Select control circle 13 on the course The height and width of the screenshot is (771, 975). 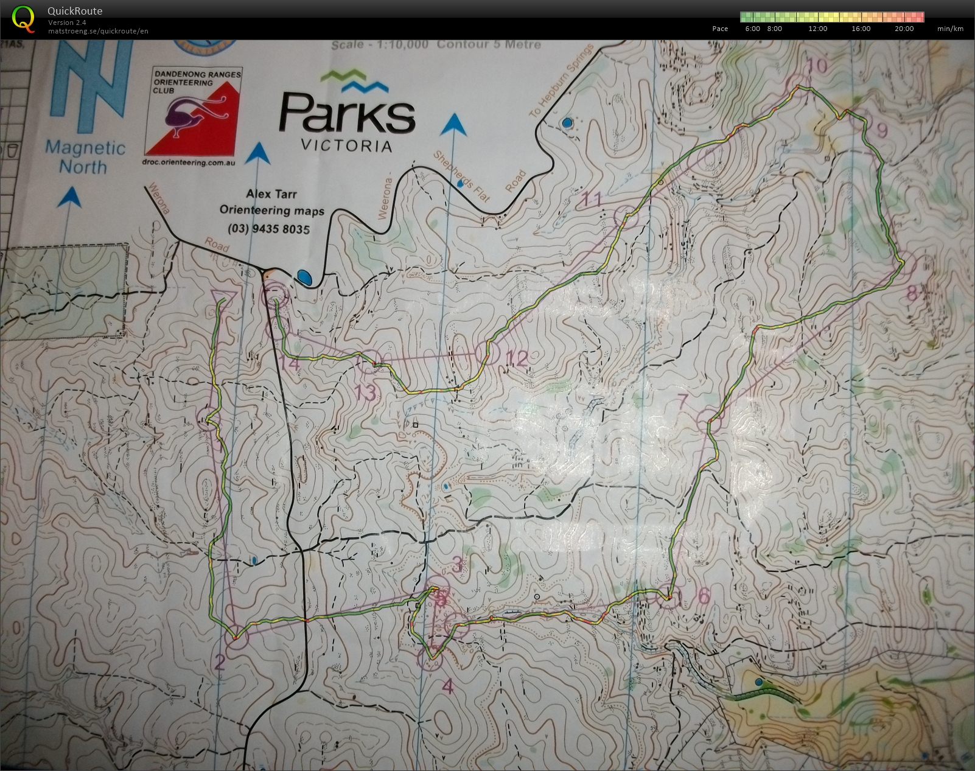click(369, 363)
